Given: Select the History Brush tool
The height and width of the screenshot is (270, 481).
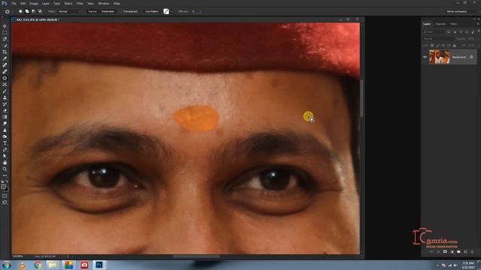Looking at the screenshot, I should point(5,104).
